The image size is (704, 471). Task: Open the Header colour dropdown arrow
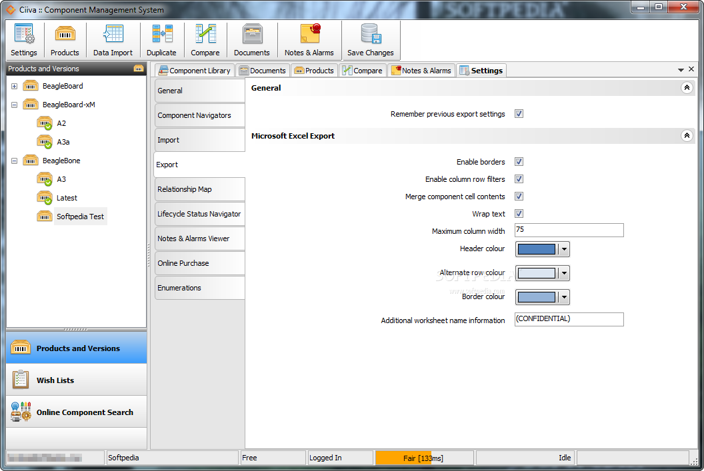[x=565, y=249]
